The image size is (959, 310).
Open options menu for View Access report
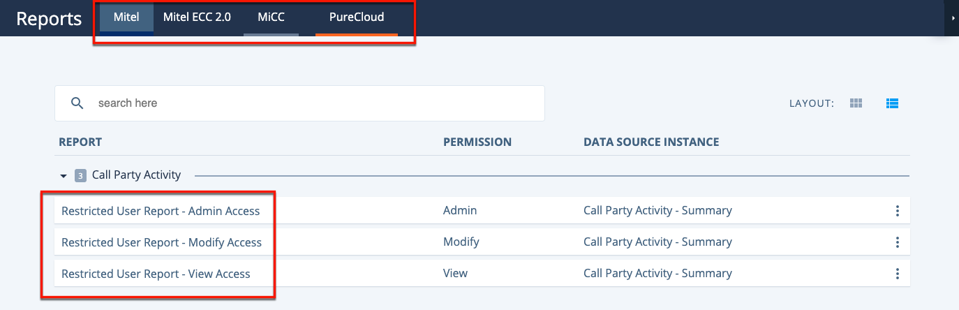tap(898, 274)
